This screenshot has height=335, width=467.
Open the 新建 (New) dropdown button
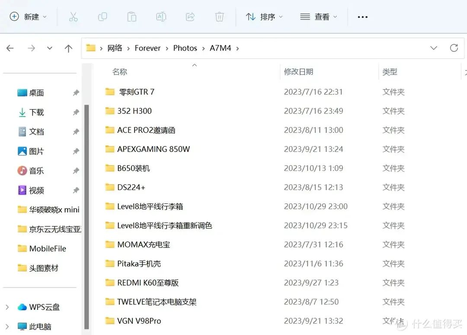point(28,17)
